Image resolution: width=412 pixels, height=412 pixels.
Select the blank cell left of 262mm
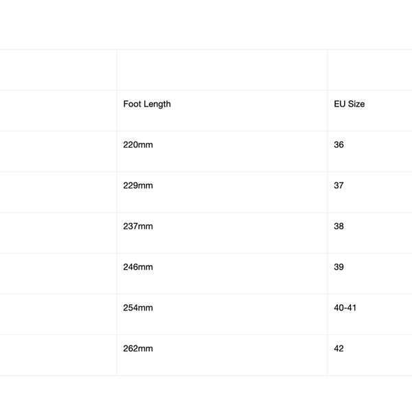pyautogui.click(x=58, y=355)
